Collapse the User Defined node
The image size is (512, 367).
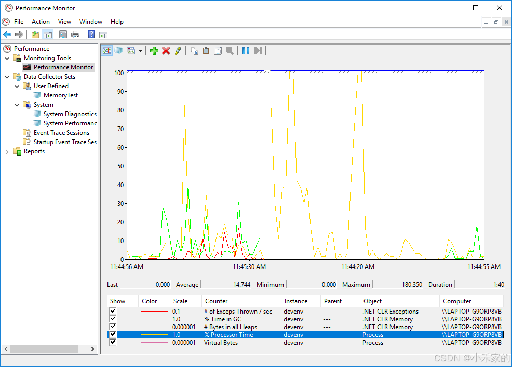[17, 86]
